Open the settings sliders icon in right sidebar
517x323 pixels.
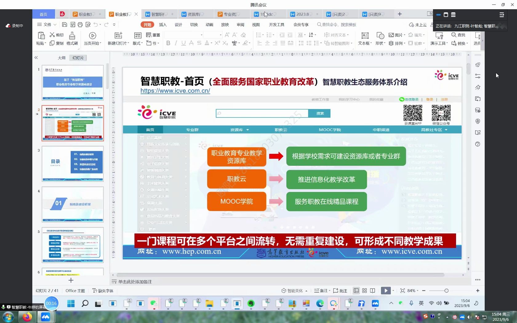478,76
